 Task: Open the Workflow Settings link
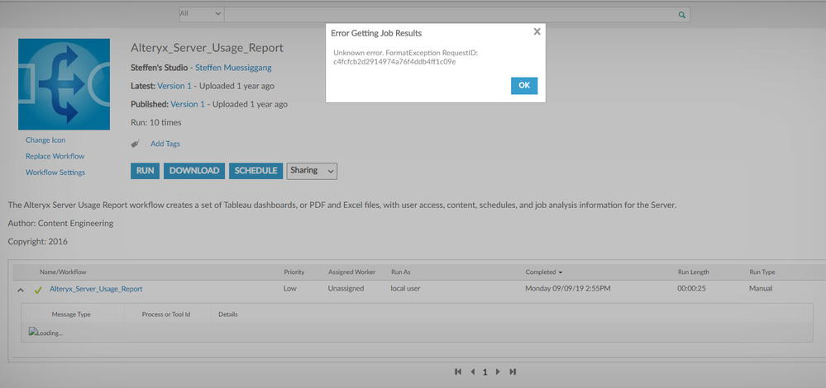[55, 173]
